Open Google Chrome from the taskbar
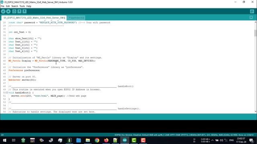The width and height of the screenshot is (257, 144). pyautogui.click(x=97, y=140)
